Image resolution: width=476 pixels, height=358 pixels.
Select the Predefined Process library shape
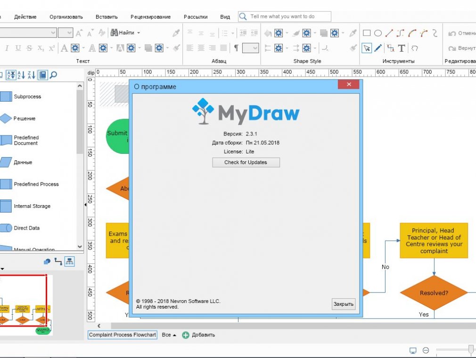tap(29, 184)
